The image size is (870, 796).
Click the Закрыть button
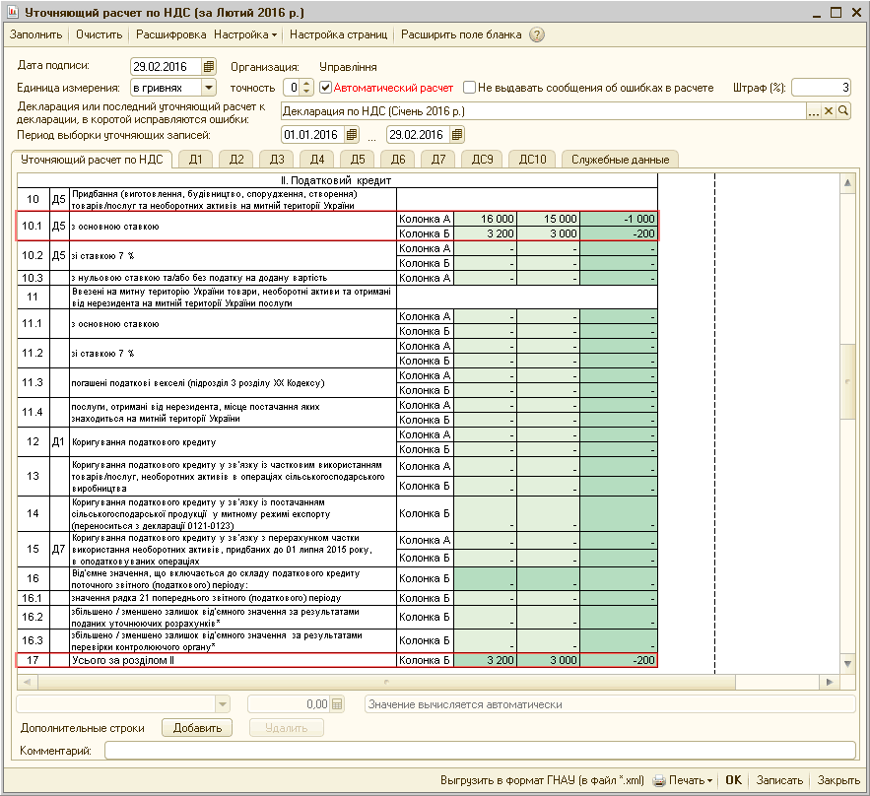(x=838, y=780)
